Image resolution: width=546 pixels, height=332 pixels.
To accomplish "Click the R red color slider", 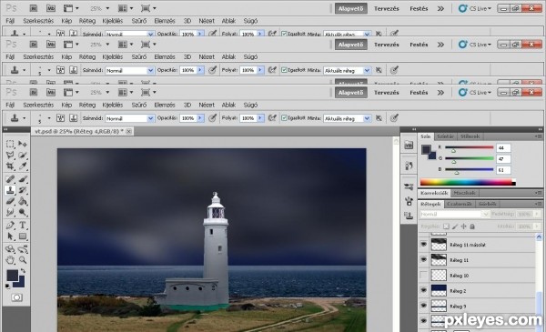I will pos(469,147).
